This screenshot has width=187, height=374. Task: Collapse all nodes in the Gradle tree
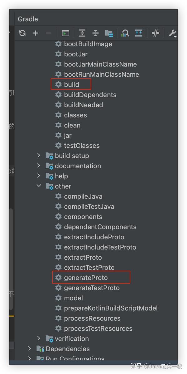(x=95, y=33)
